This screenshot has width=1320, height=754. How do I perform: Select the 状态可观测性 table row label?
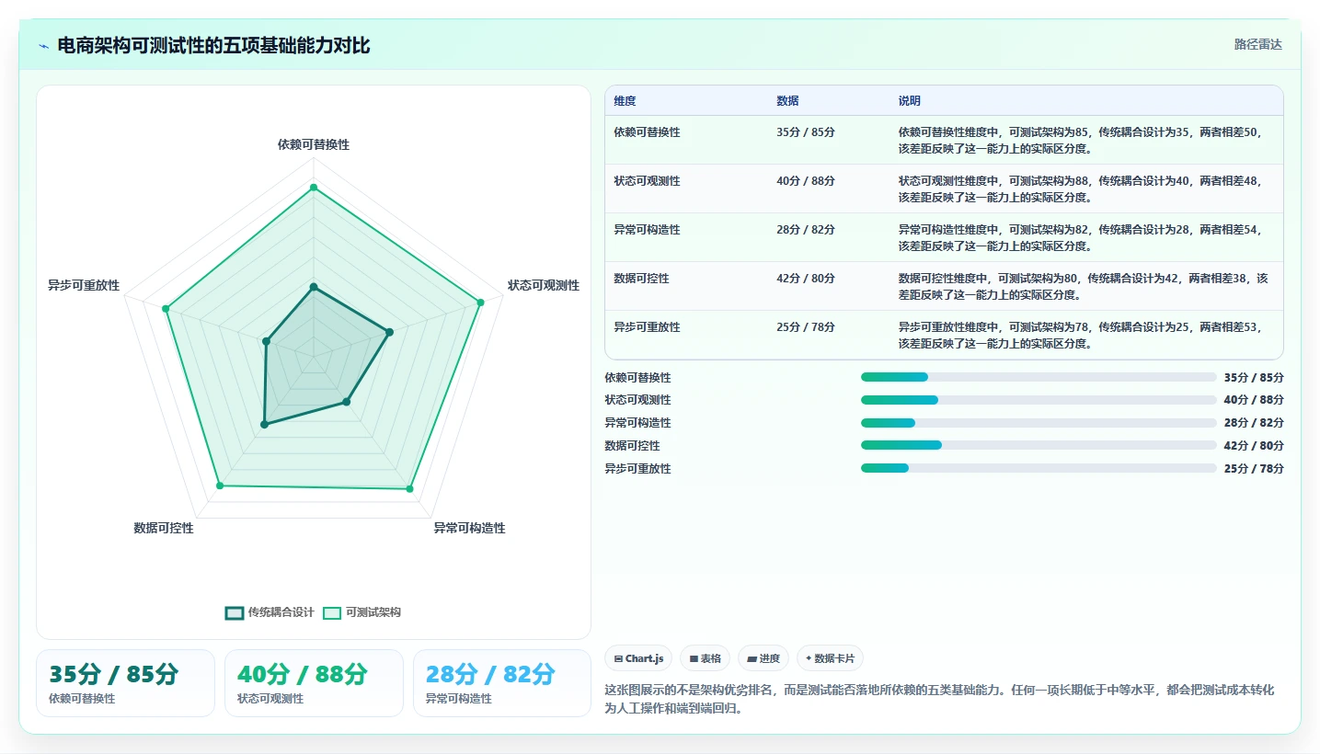(648, 181)
